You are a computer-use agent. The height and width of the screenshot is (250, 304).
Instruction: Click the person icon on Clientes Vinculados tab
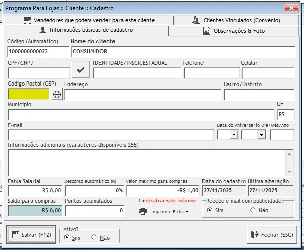pos(196,20)
